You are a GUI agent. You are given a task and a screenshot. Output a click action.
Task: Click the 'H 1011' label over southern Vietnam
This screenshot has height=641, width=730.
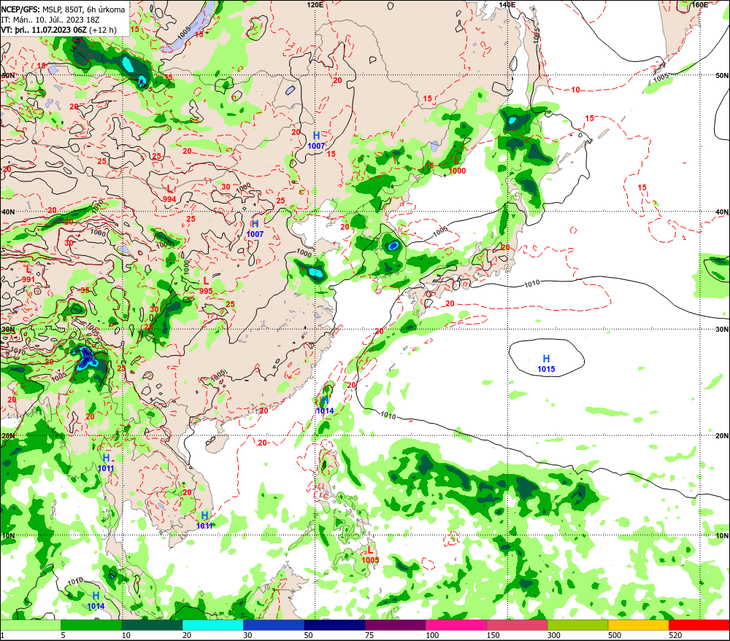coord(204,521)
